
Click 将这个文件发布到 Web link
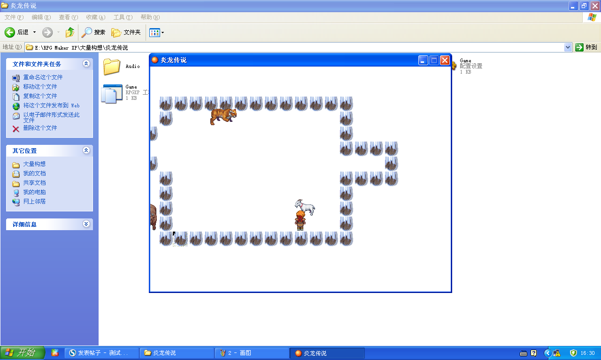(51, 105)
